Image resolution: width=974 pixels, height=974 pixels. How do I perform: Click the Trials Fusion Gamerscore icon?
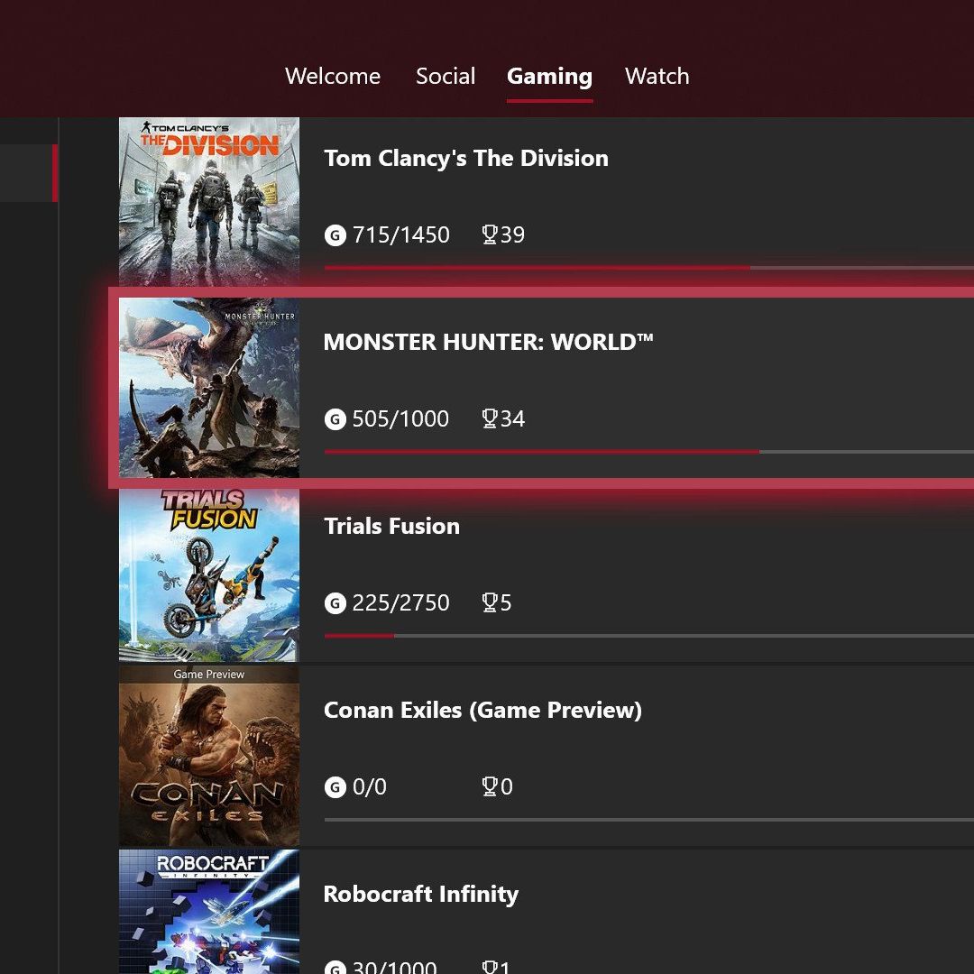click(x=335, y=603)
